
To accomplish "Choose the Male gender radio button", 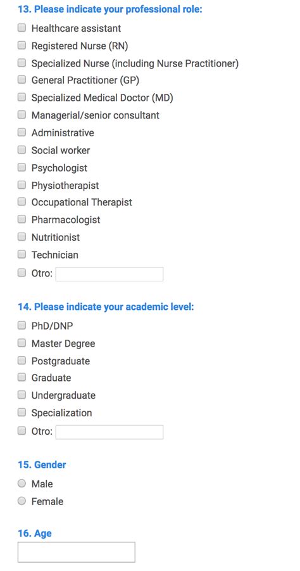I will 22,484.
